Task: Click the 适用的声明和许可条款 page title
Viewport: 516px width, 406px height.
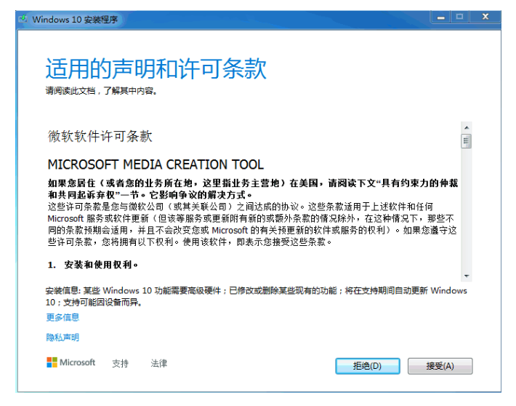Action: (x=156, y=68)
